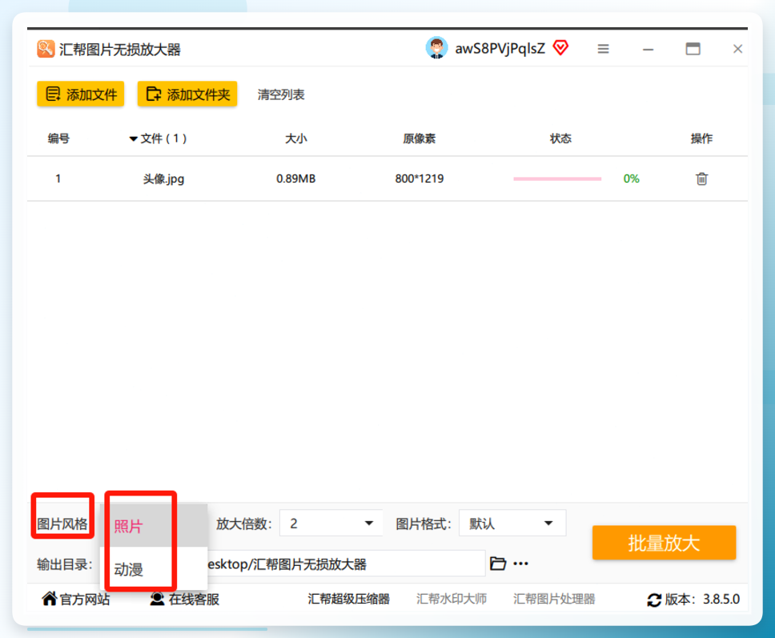This screenshot has height=638, width=775.
Task: Click size value 0.89MB
Action: 295,179
